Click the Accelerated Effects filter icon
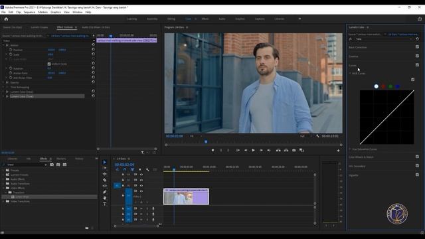This screenshot has height=239, width=425. pos(52,165)
